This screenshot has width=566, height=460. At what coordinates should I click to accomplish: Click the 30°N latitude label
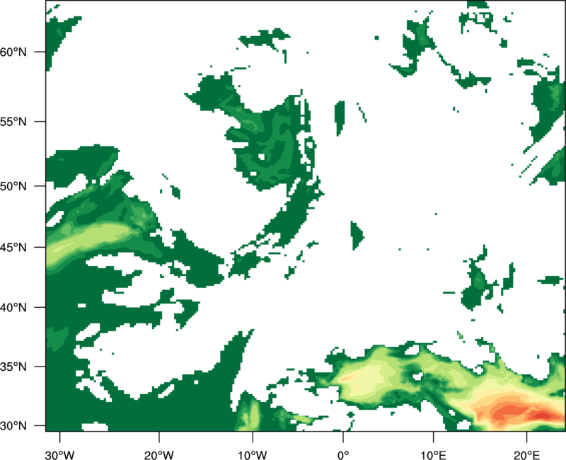13,426
